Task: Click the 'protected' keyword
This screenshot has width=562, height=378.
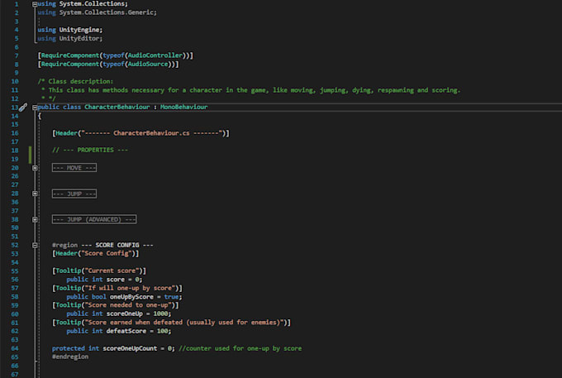Action: [x=68, y=348]
